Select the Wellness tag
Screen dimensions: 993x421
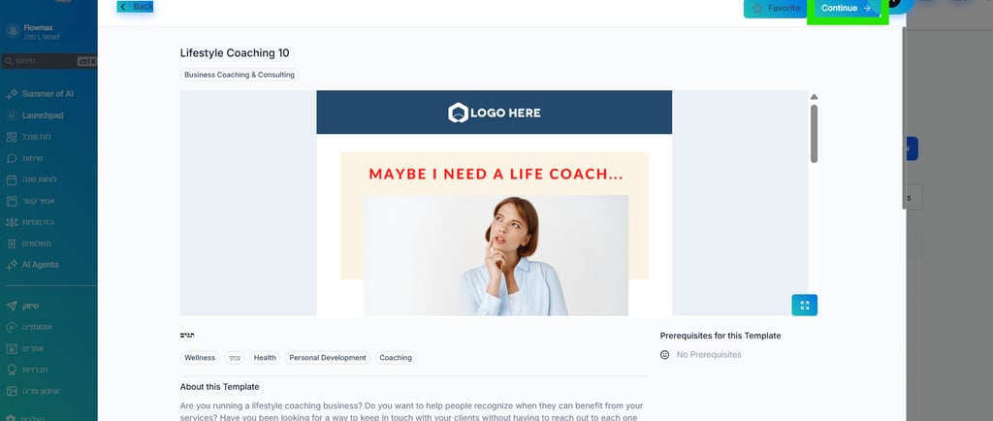(200, 358)
